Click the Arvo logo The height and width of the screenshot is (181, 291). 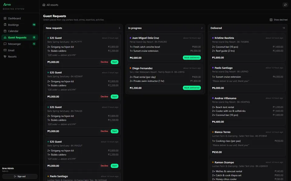click(7, 5)
